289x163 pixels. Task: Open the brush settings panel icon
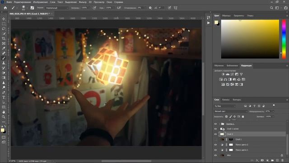pos(32,8)
